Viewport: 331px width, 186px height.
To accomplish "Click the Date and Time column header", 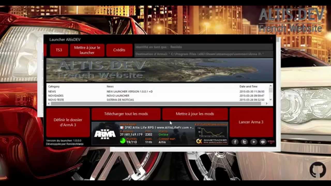I will pos(248,87).
